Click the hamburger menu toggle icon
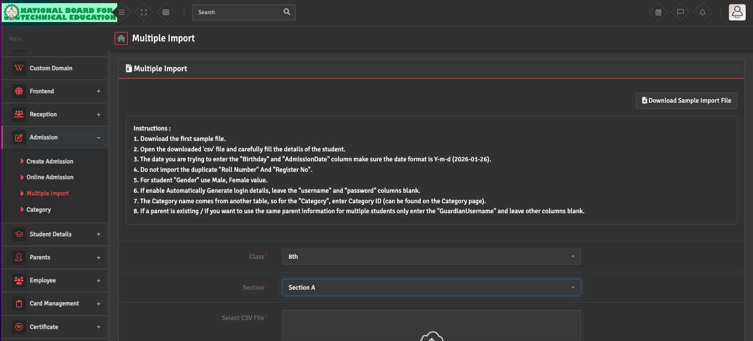 pos(121,12)
